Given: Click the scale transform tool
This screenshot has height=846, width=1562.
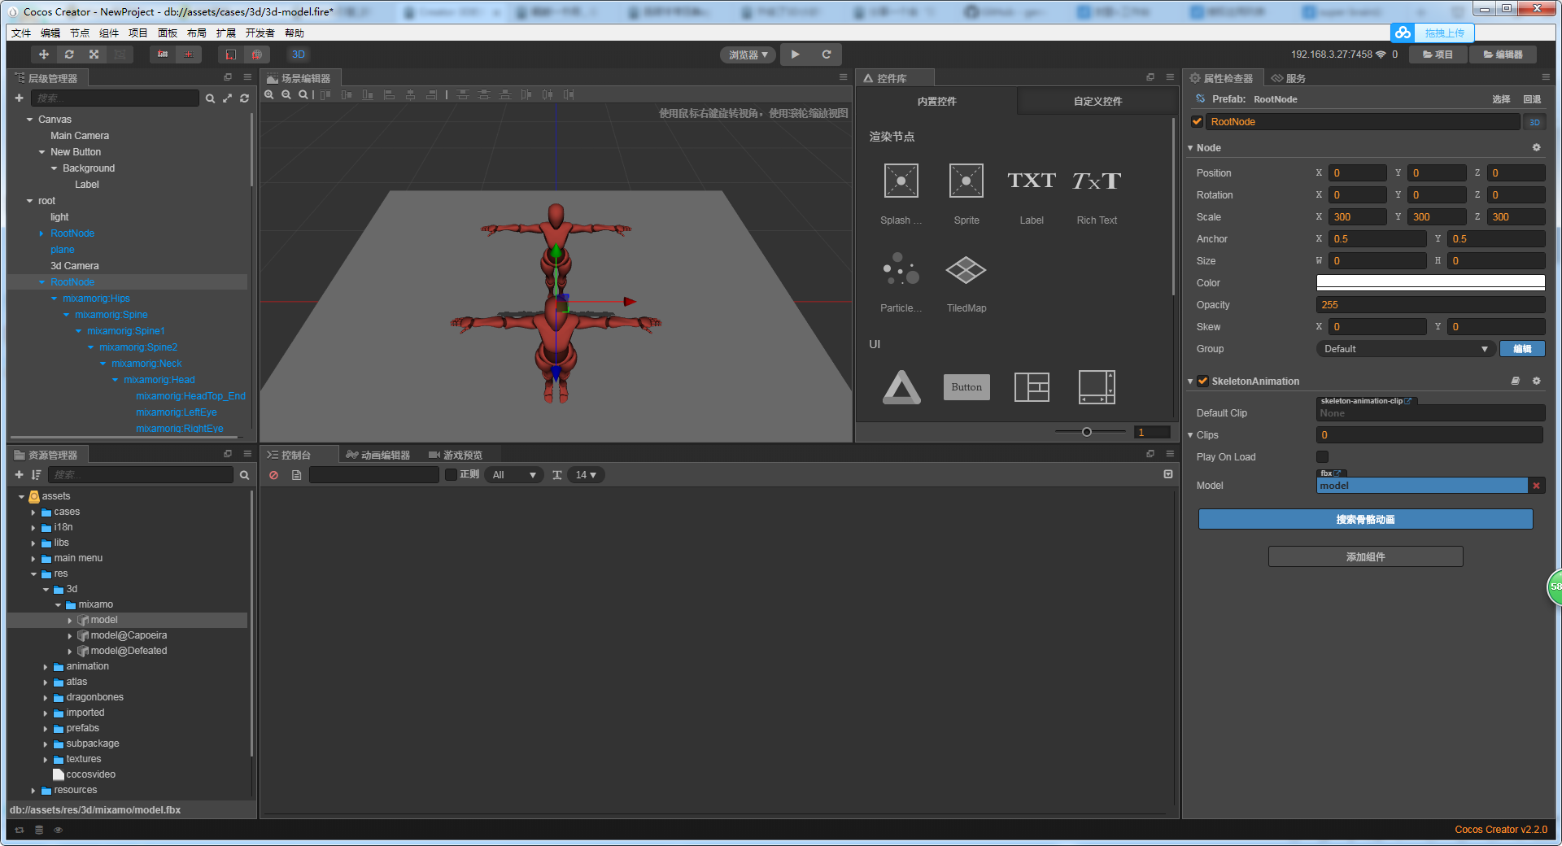Looking at the screenshot, I should 94,55.
